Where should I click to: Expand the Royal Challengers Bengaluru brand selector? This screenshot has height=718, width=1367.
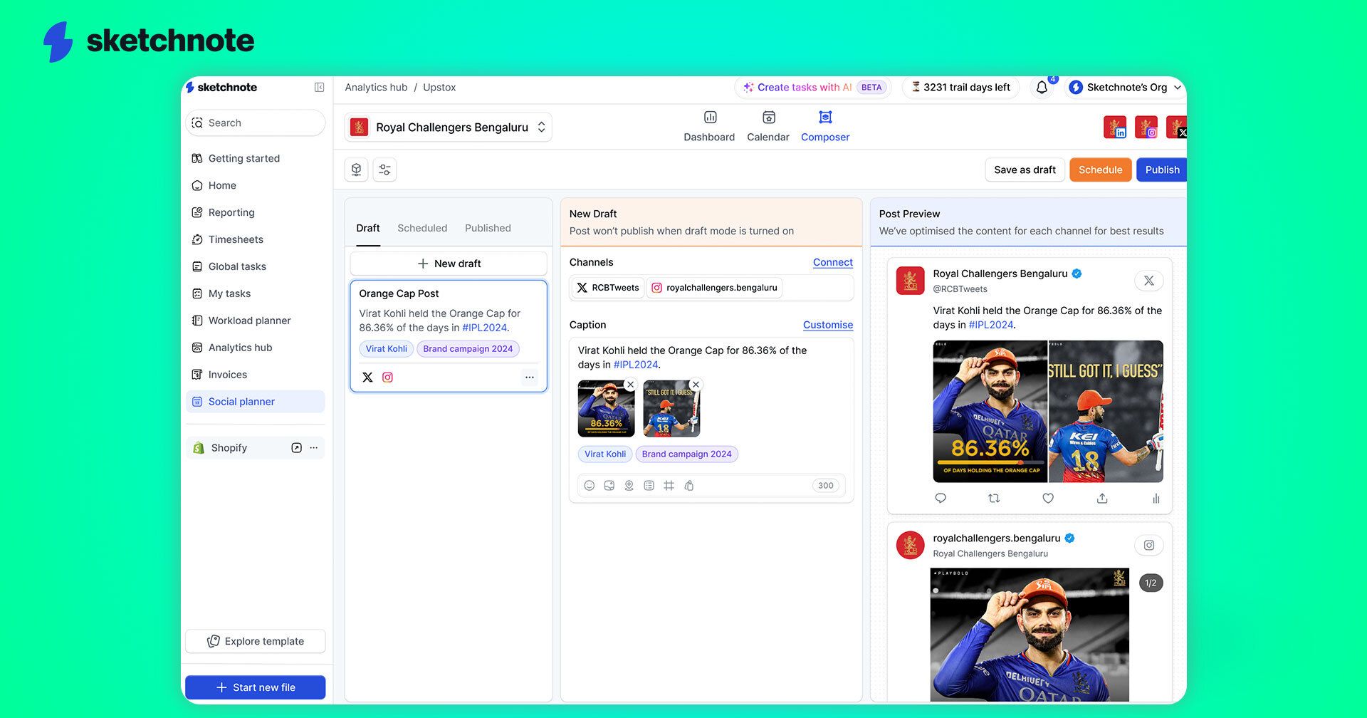tap(449, 127)
